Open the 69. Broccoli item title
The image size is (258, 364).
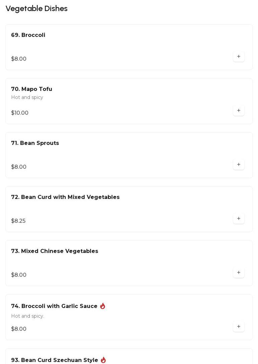pos(28,35)
